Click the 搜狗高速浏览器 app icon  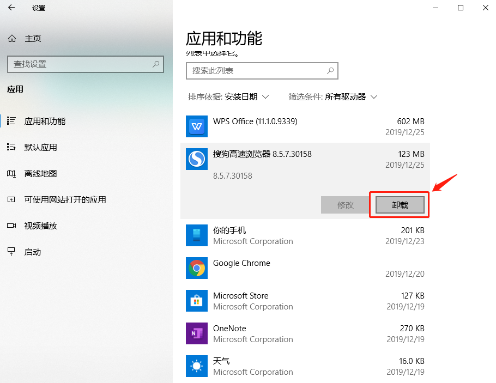point(197,159)
